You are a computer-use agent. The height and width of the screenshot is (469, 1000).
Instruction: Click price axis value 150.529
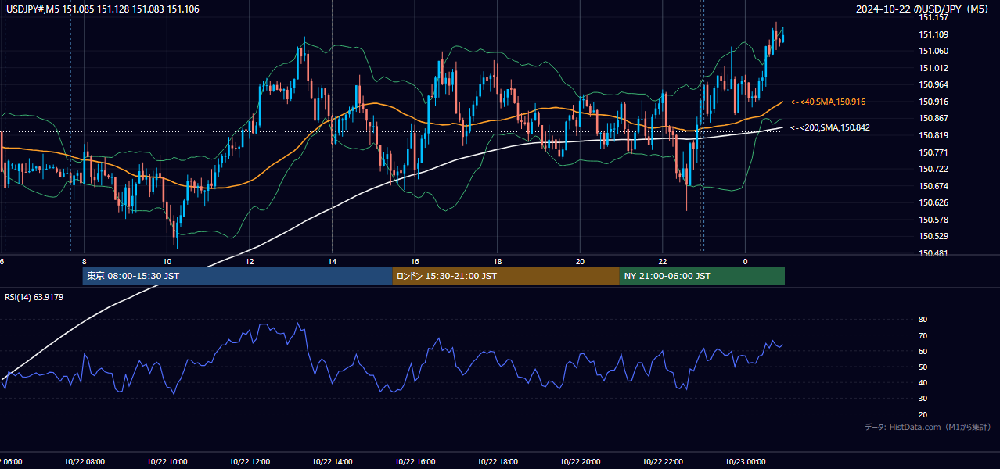point(933,236)
